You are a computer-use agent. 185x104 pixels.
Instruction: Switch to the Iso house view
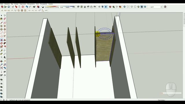tap(78, 7)
